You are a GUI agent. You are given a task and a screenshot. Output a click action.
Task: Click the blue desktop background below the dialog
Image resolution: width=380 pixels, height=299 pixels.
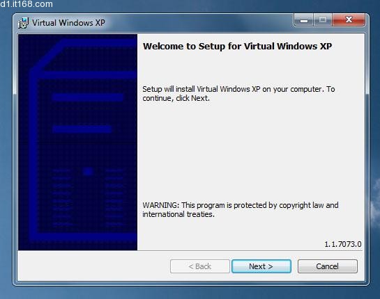click(x=190, y=293)
